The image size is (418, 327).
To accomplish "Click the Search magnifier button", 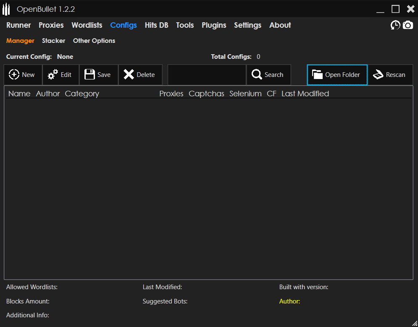I will [268, 75].
